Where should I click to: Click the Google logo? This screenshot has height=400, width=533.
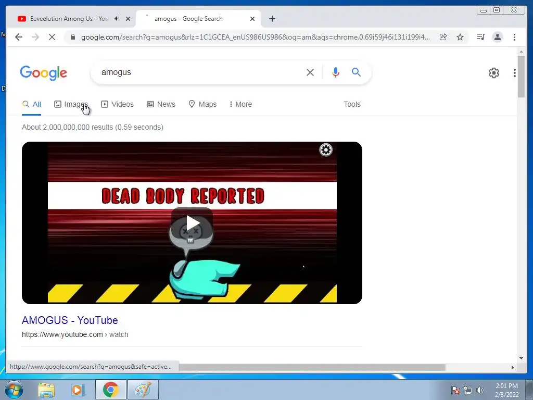[44, 73]
